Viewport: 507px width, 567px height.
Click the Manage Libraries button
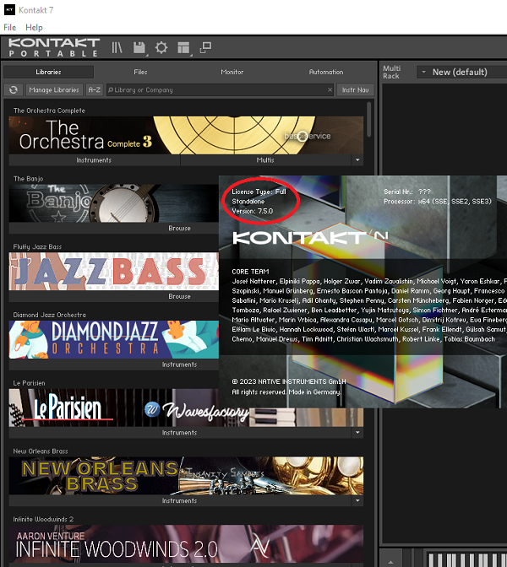(54, 89)
